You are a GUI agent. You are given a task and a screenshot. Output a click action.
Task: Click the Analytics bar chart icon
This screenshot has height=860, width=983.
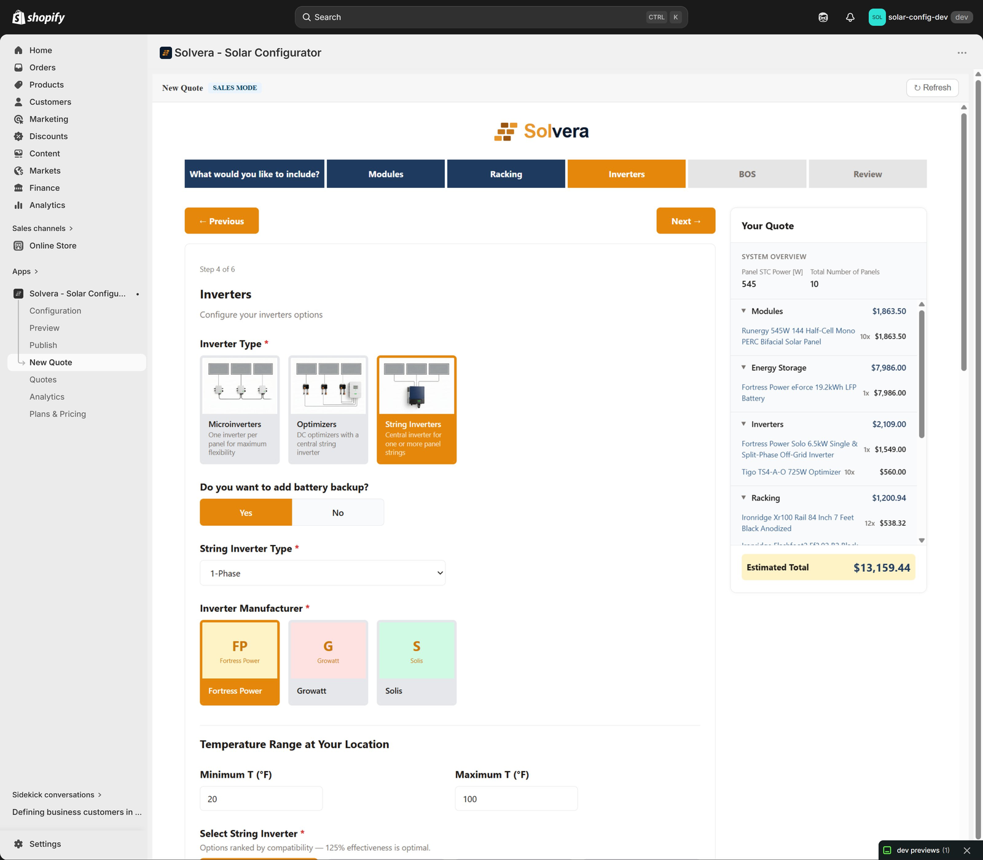pyautogui.click(x=18, y=205)
